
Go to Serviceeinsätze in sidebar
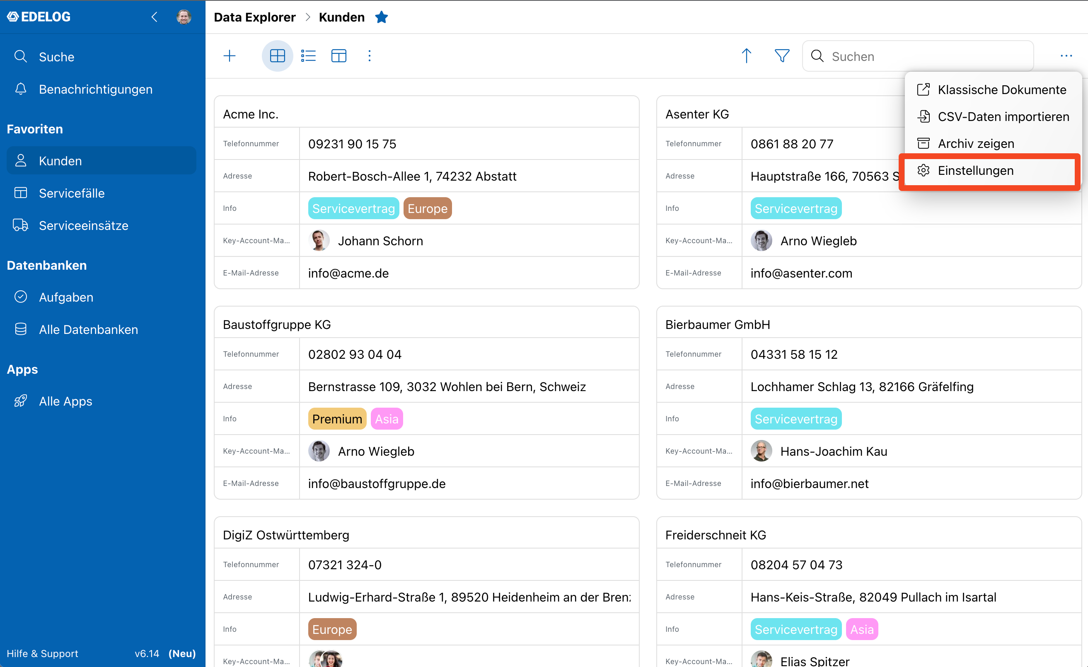(x=102, y=225)
